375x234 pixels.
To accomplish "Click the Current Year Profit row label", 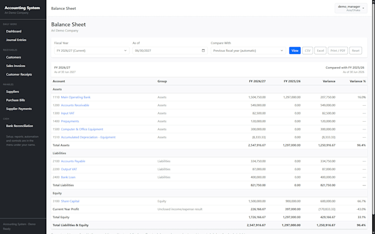I will click(66, 209).
